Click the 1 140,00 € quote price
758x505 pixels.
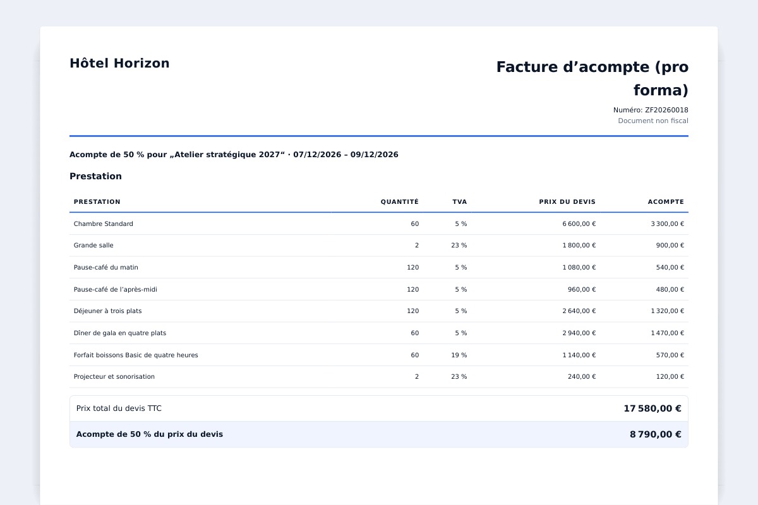579,355
